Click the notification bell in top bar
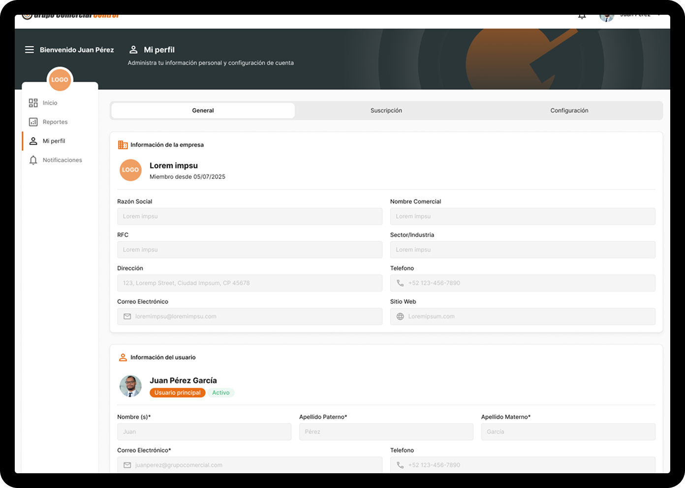The height and width of the screenshot is (488, 685). click(x=582, y=17)
